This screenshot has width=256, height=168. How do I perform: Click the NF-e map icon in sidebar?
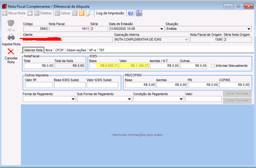[11, 23]
